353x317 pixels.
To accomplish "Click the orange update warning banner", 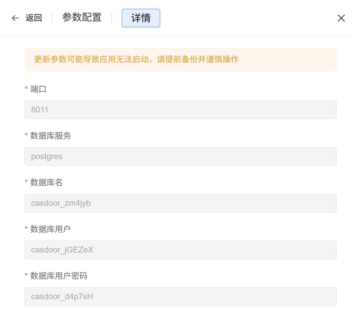I will 180,60.
